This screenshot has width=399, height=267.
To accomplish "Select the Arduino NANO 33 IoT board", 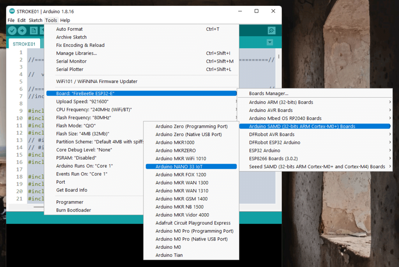I will 191,166.
